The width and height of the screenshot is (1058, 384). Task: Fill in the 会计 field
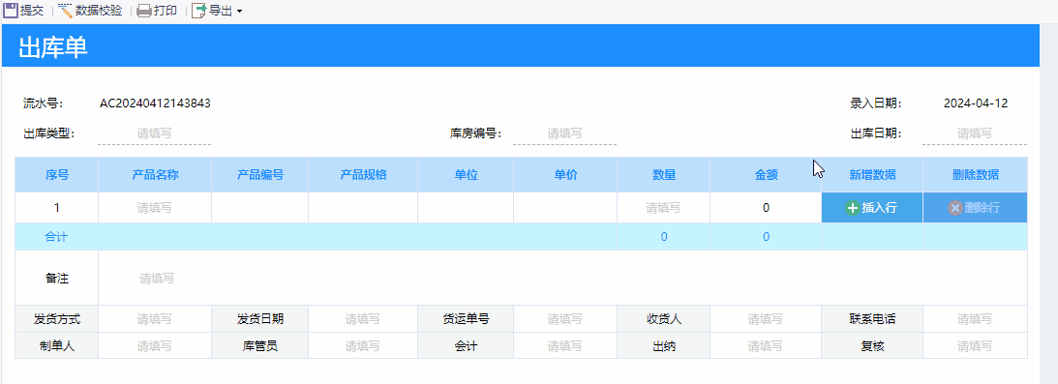point(564,346)
